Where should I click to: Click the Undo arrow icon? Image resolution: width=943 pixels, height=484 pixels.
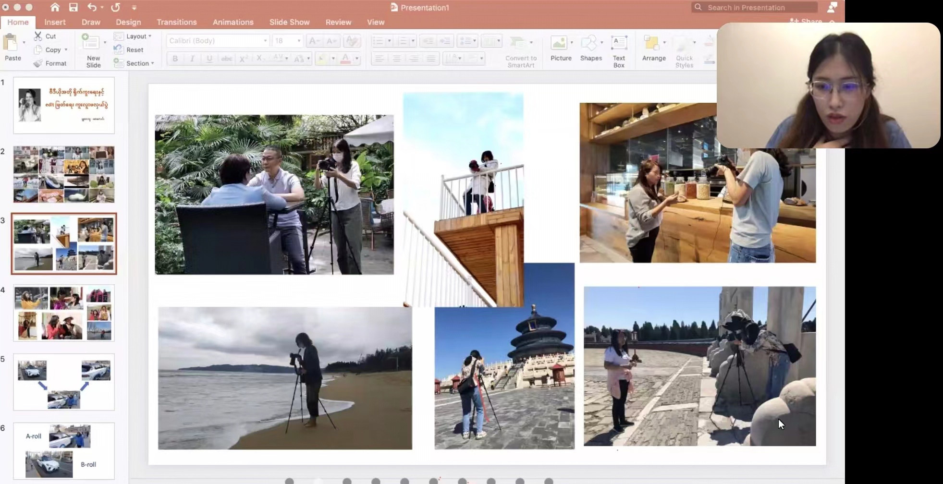pos(91,7)
